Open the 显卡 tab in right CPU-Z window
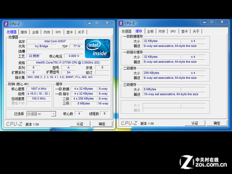 pyautogui.click(x=184, y=32)
